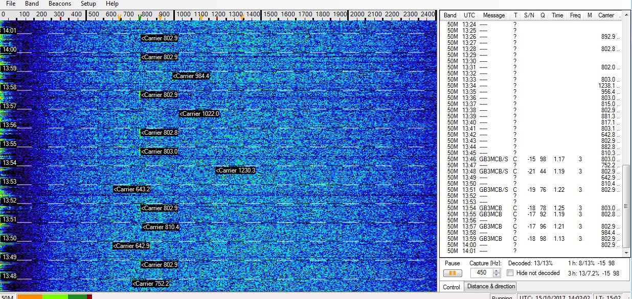Click the S/N column header
The image size is (632, 299).
pos(529,15)
